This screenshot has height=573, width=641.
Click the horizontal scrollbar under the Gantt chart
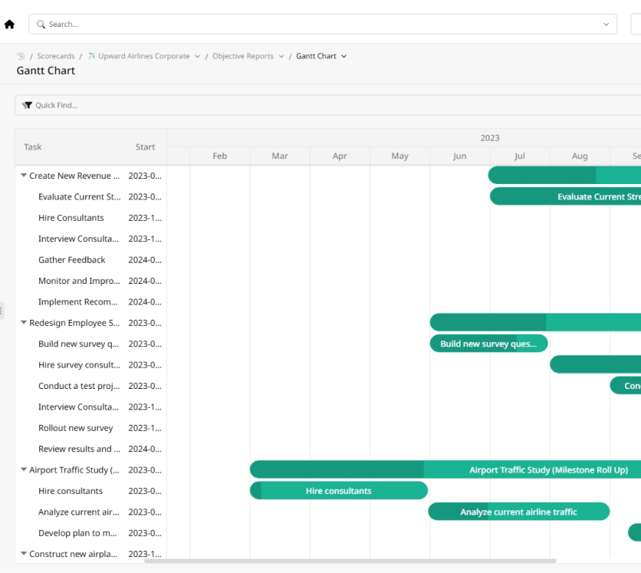[350, 561]
